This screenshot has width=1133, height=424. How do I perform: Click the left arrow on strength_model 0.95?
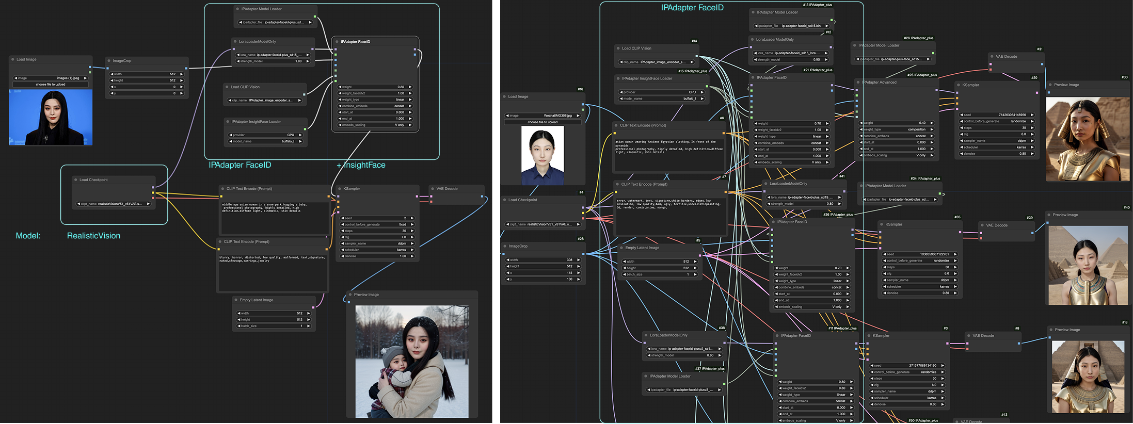pyautogui.click(x=755, y=59)
